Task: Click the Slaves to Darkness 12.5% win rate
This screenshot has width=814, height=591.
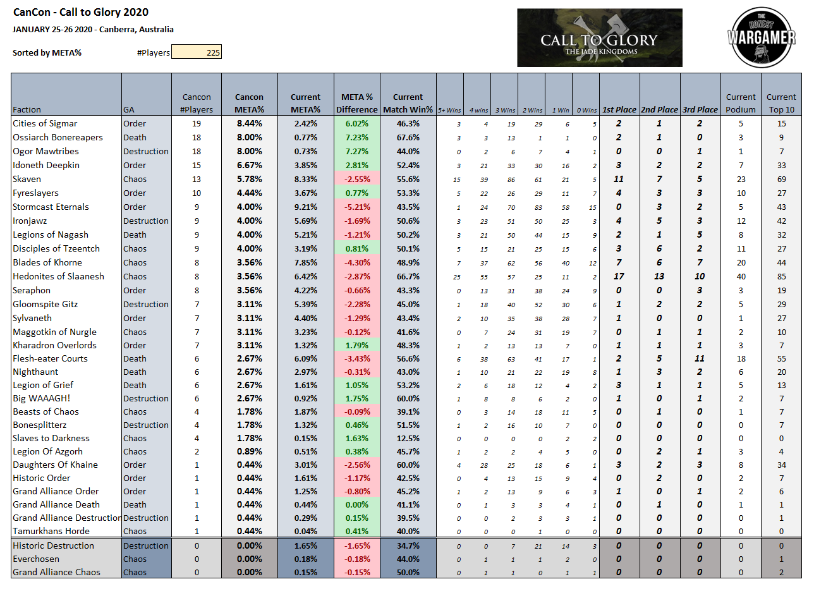Action: click(408, 438)
